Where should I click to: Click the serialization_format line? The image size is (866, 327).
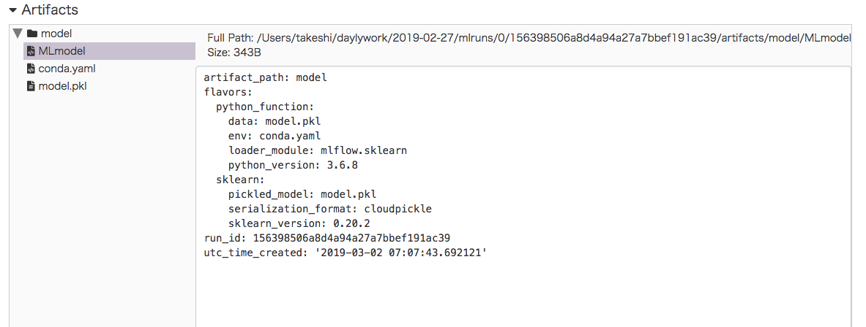click(329, 209)
